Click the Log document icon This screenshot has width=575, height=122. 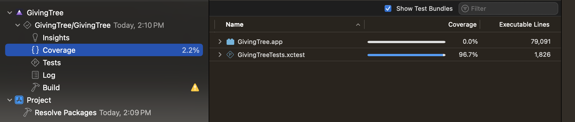(35, 75)
